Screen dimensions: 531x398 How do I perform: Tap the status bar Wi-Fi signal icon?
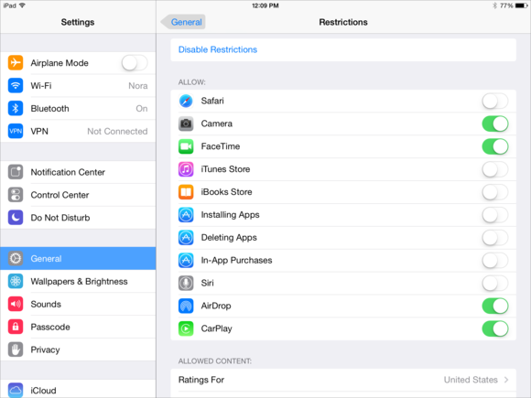[22, 5]
